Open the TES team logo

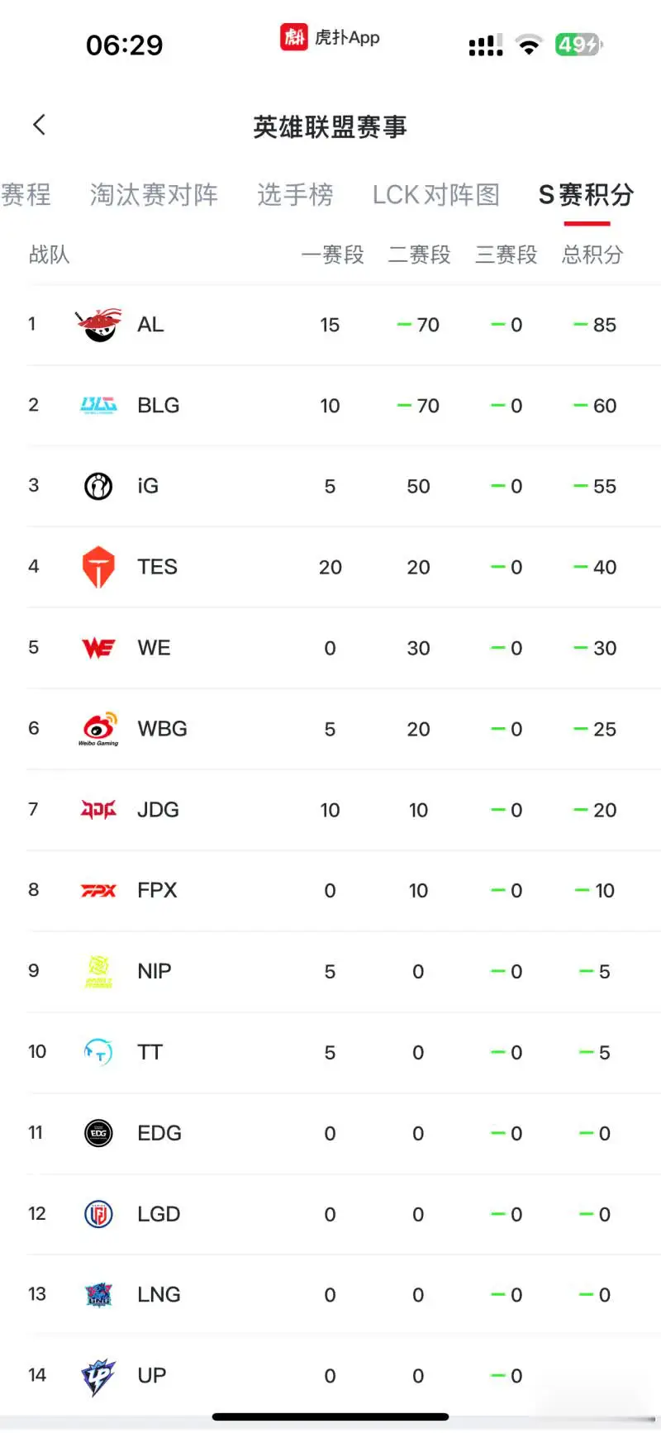(98, 567)
